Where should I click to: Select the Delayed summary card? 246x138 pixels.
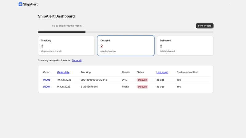point(126,46)
